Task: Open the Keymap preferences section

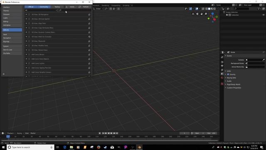Action: pyautogui.click(x=12, y=42)
